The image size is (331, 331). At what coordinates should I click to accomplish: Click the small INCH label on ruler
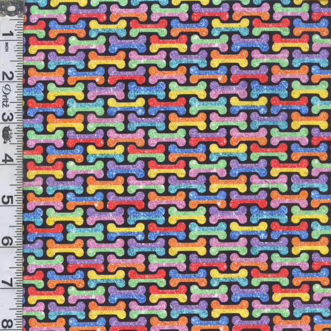[8, 48]
